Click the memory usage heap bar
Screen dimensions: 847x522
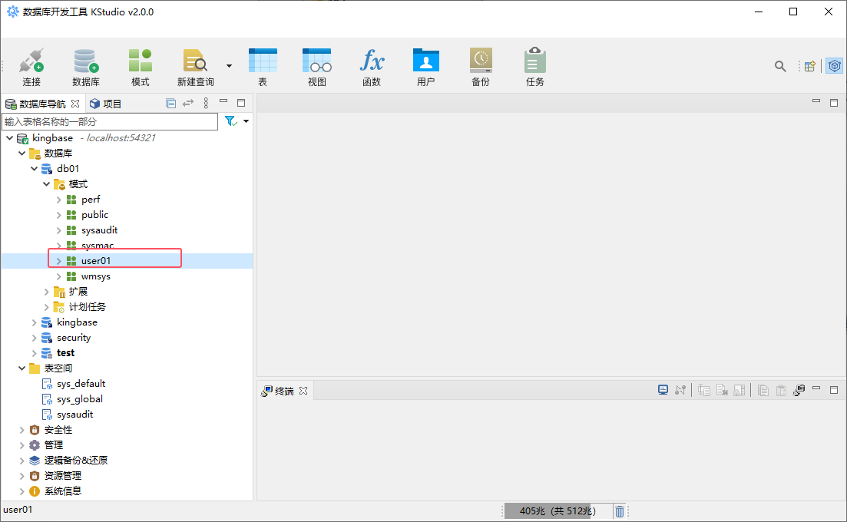click(557, 511)
